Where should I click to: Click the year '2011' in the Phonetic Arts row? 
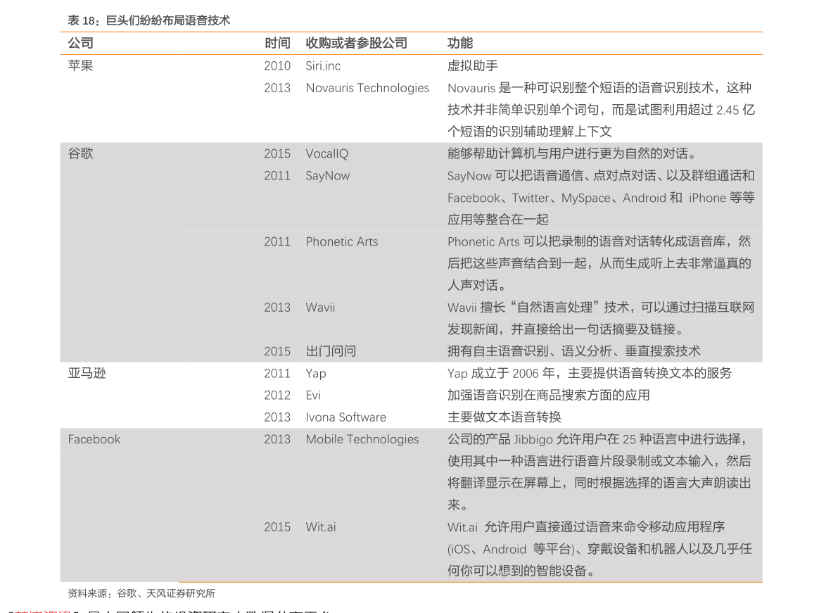tap(277, 241)
